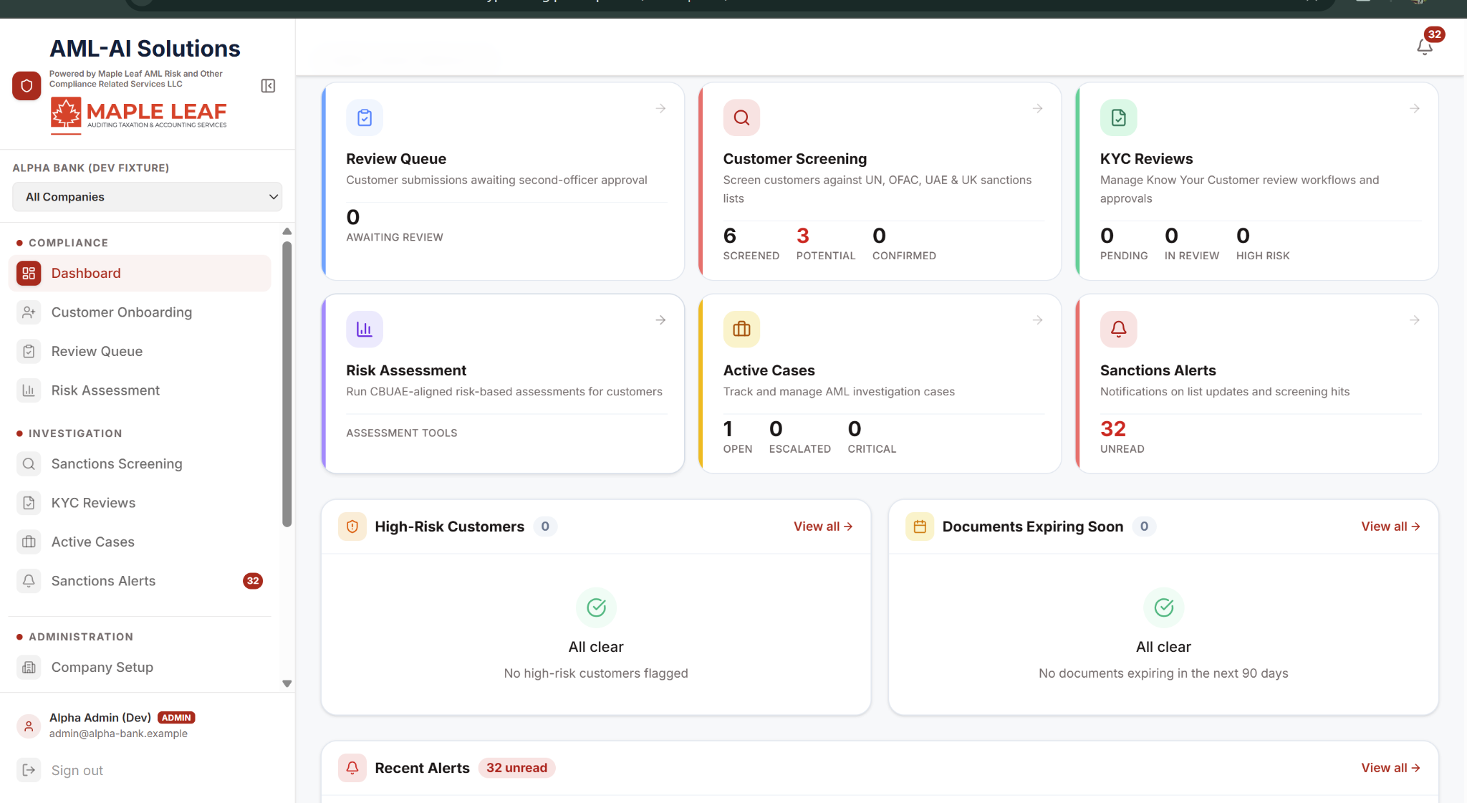This screenshot has height=803, width=1467.
Task: Open Review Queue card via its arrow
Action: 660,109
